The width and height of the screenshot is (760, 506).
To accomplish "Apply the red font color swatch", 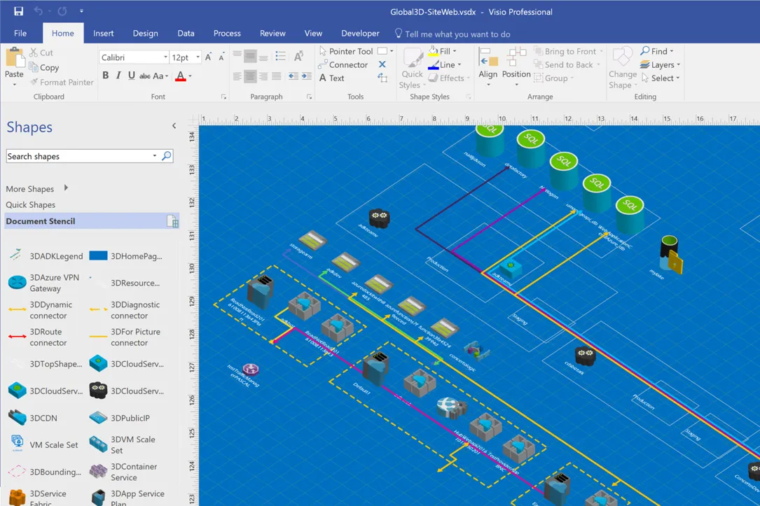I will coord(180,76).
